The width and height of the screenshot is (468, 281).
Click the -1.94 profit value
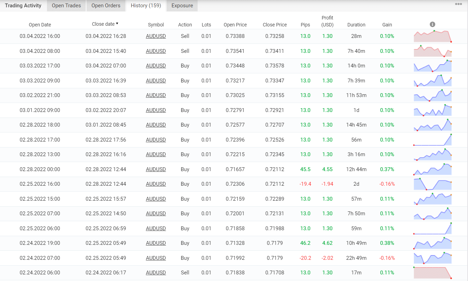[327, 184]
